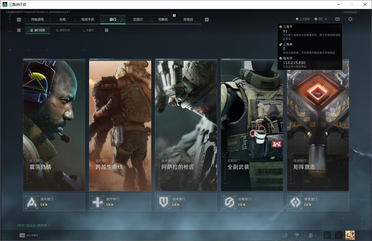Open the 阿萨拉的枪匠 mission card
The height and width of the screenshot is (241, 372).
186,125
